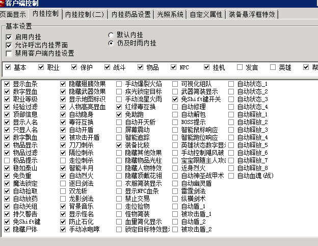The width and height of the screenshot is (318, 246).
Task: Check the BOSS提示 option
Action: click(x=175, y=122)
